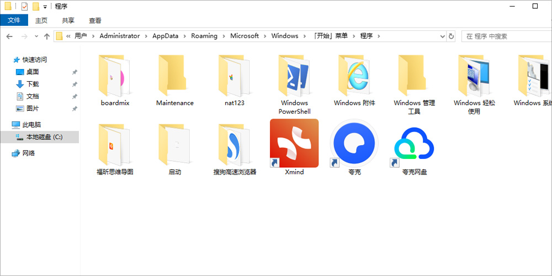Go forward with the right arrow

point(24,36)
